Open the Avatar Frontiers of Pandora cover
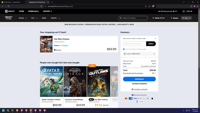200x113 pixels. coord(52,82)
